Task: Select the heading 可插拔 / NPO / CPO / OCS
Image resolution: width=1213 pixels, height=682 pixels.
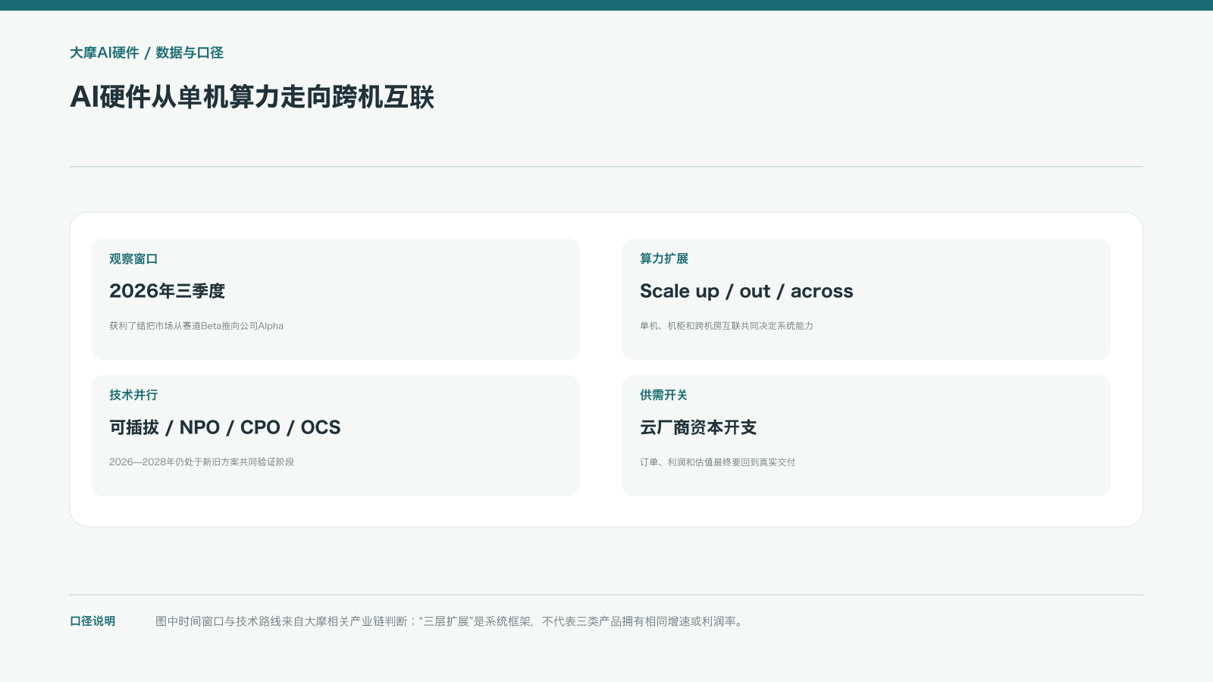Action: click(x=225, y=427)
